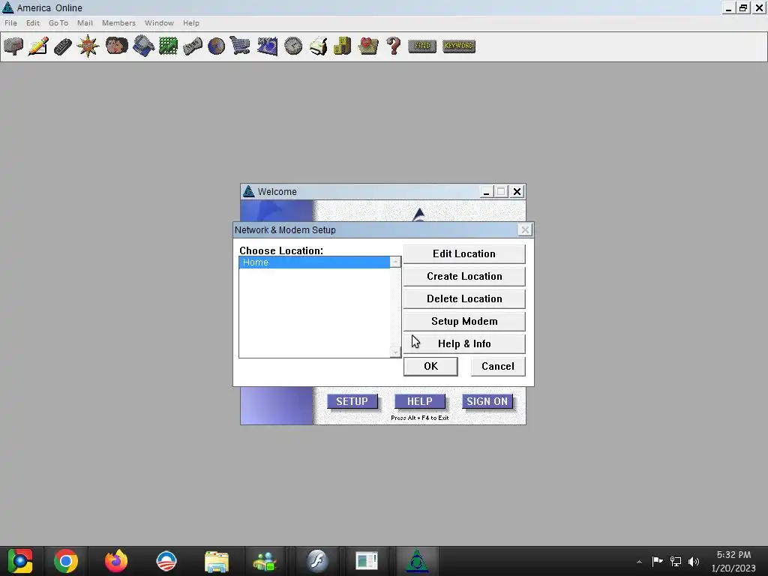
Task: Close the Welcome window
Action: (517, 191)
